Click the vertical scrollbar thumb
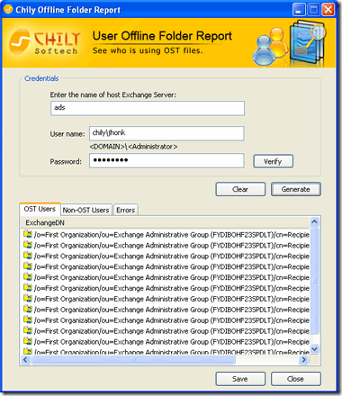 (314, 281)
